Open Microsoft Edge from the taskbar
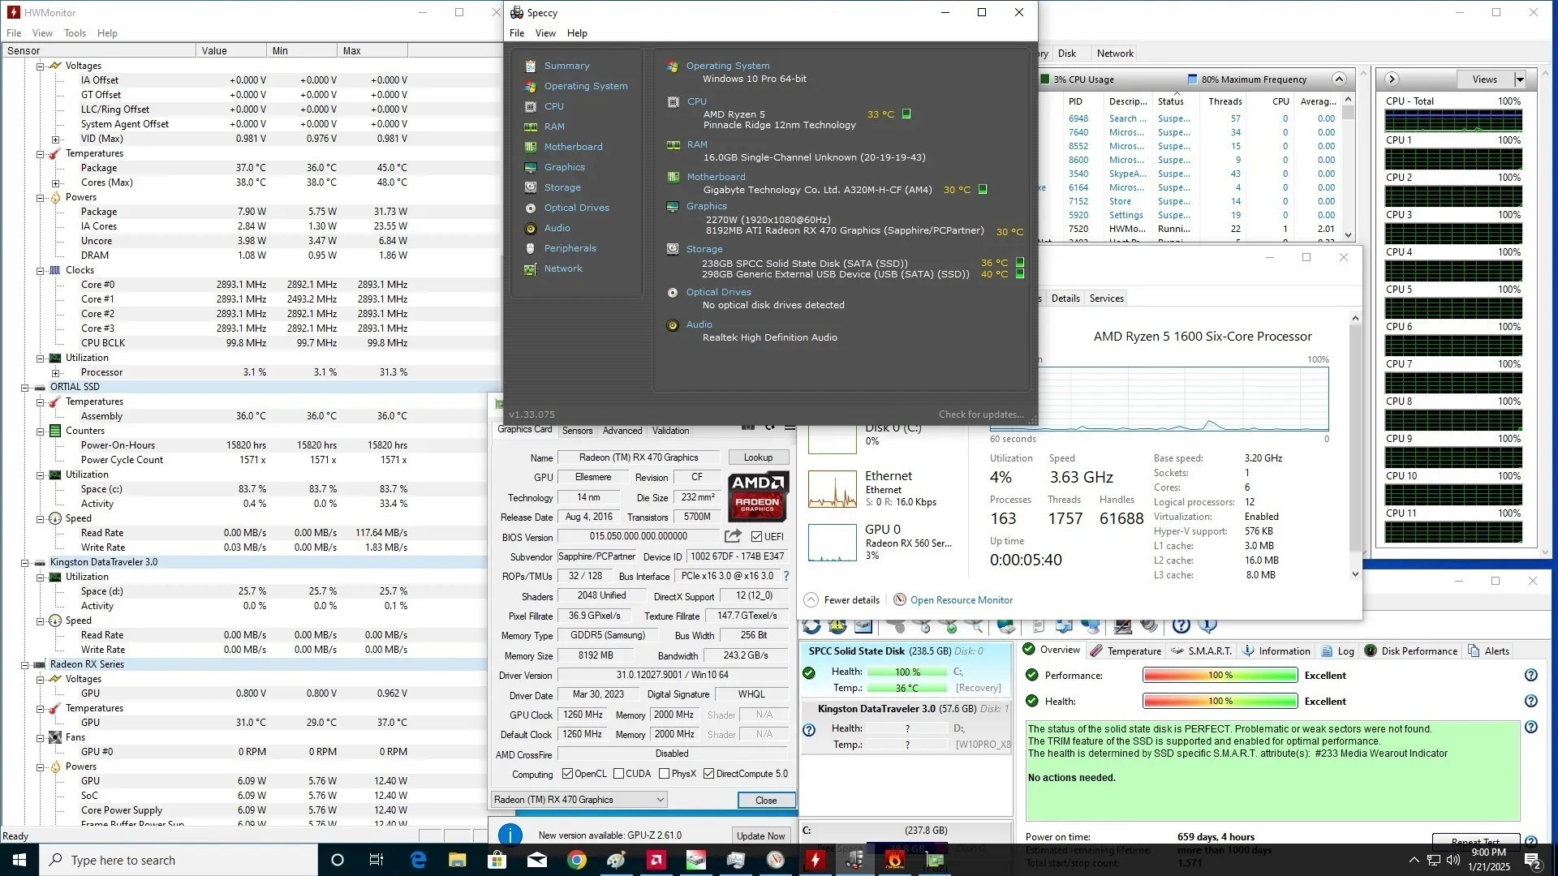This screenshot has height=876, width=1558. 418,860
